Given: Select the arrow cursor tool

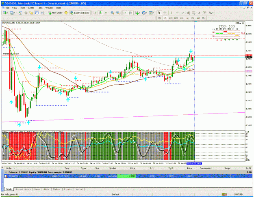Looking at the screenshot, I should pyautogui.click(x=159, y=13).
